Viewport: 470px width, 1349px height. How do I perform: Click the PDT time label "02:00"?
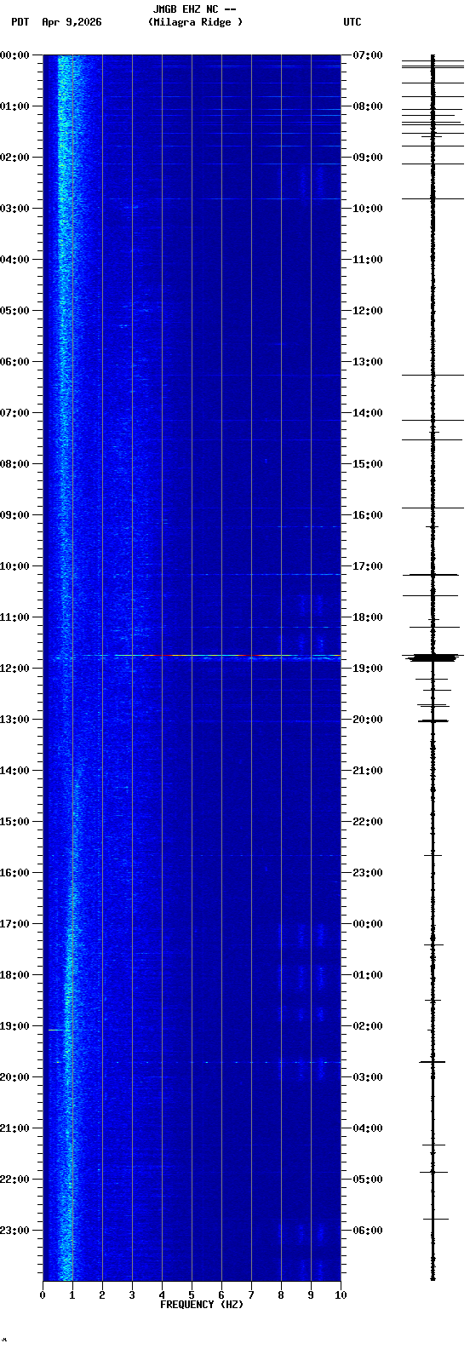pyautogui.click(x=14, y=158)
